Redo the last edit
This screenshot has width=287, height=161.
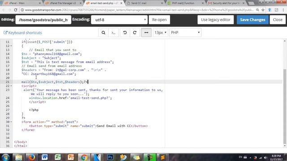click(x=135, y=33)
